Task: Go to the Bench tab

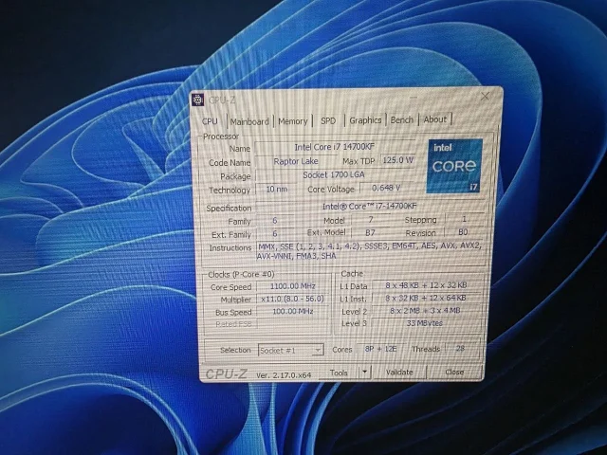Action: click(402, 120)
